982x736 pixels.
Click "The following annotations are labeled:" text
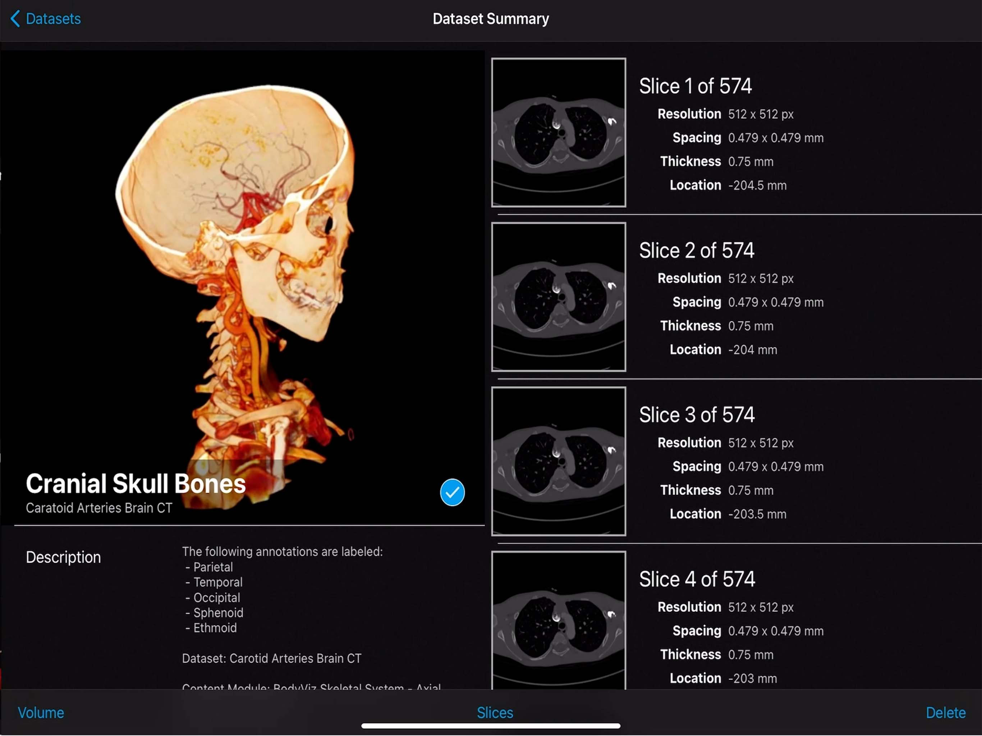[283, 551]
